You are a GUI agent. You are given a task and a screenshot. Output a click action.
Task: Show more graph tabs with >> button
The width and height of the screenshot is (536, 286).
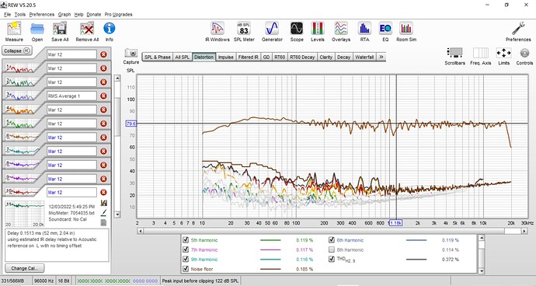(381, 58)
